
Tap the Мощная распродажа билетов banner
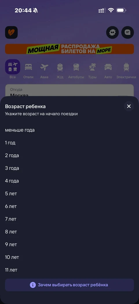(x=69, y=49)
